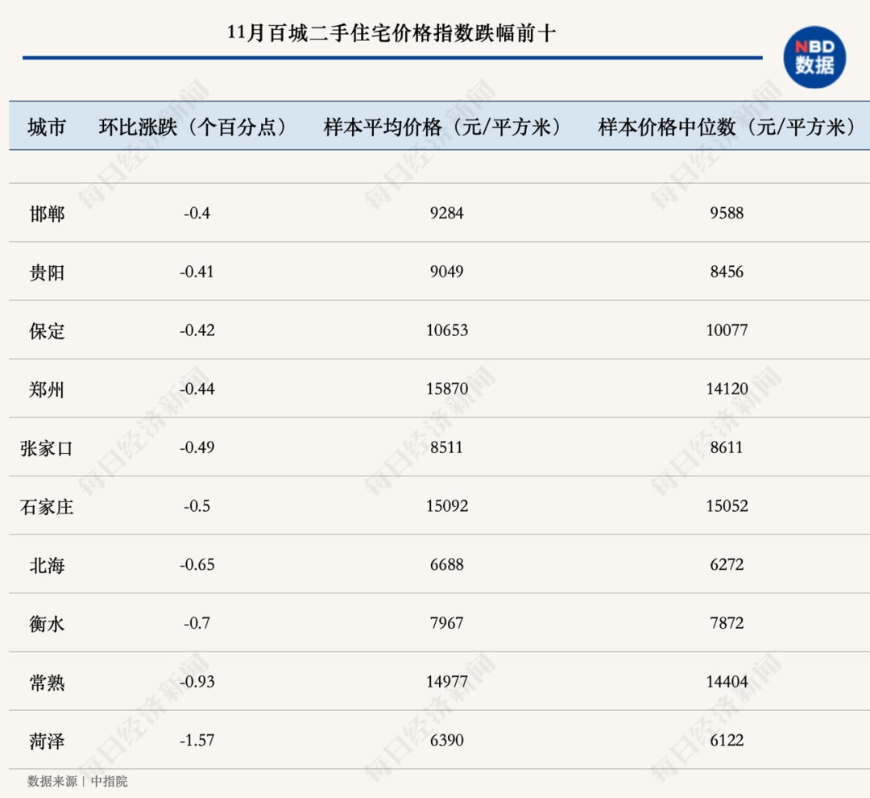Click the 衡水 city name
870x798 pixels.
click(x=47, y=624)
